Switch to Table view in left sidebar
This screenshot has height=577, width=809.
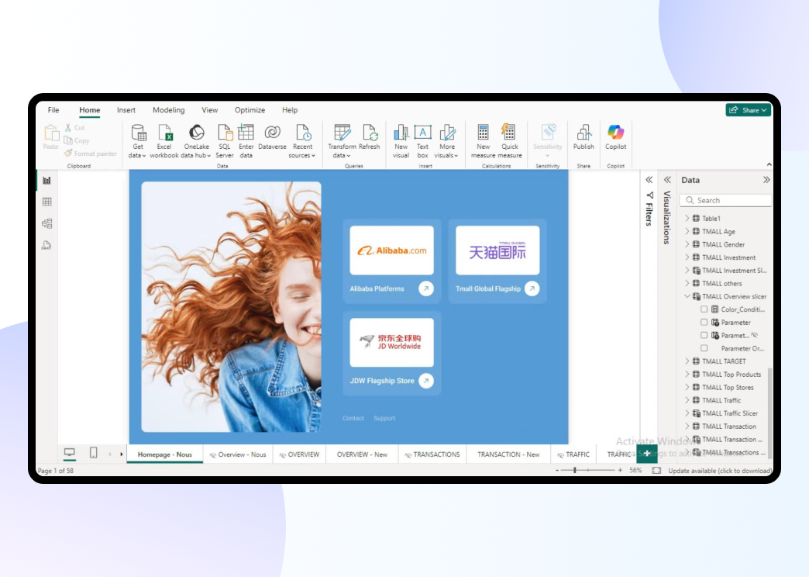tap(47, 202)
